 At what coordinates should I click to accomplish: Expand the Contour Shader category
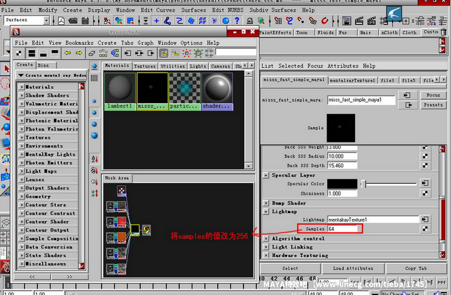point(22,222)
